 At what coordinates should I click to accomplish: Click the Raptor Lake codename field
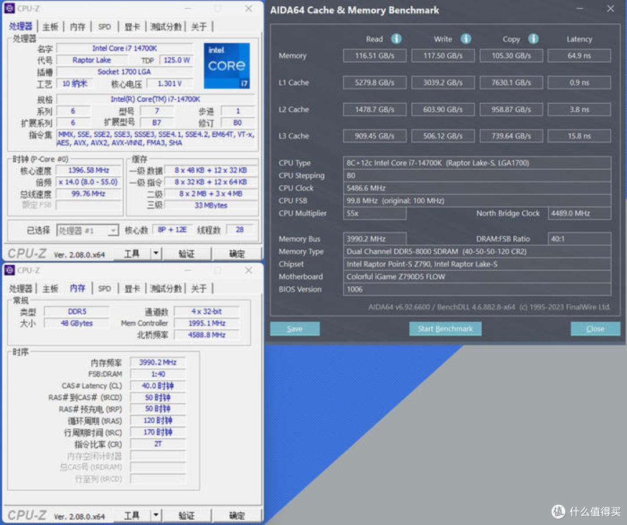tap(92, 60)
